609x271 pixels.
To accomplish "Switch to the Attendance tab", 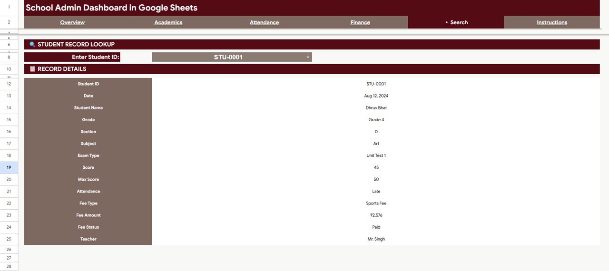I will [x=264, y=22].
